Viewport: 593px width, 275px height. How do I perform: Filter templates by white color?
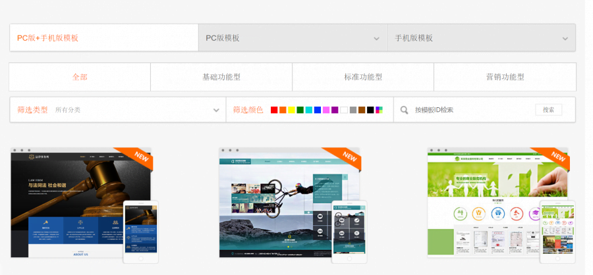tap(344, 110)
